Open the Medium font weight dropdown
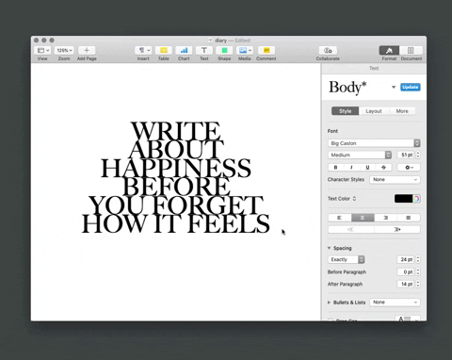The height and width of the screenshot is (360, 452). point(360,155)
